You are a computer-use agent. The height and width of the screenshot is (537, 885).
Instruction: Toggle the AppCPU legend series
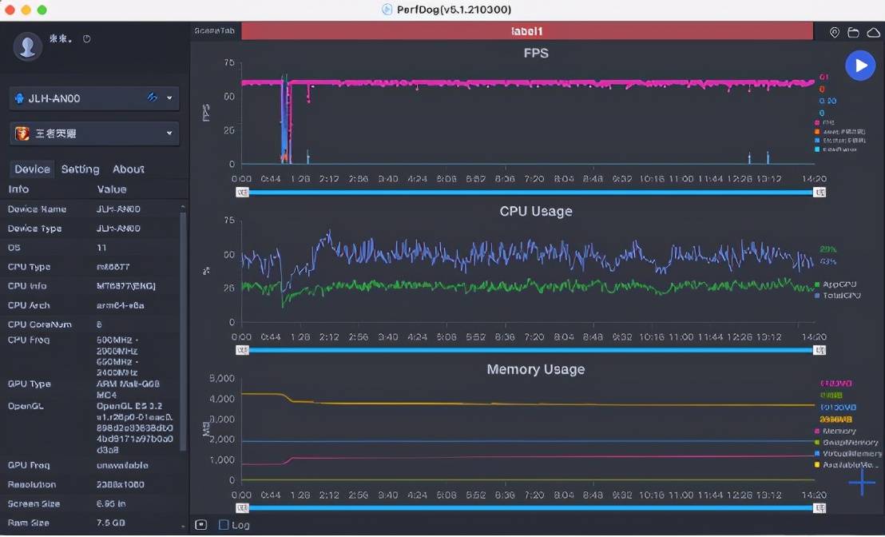click(x=839, y=284)
